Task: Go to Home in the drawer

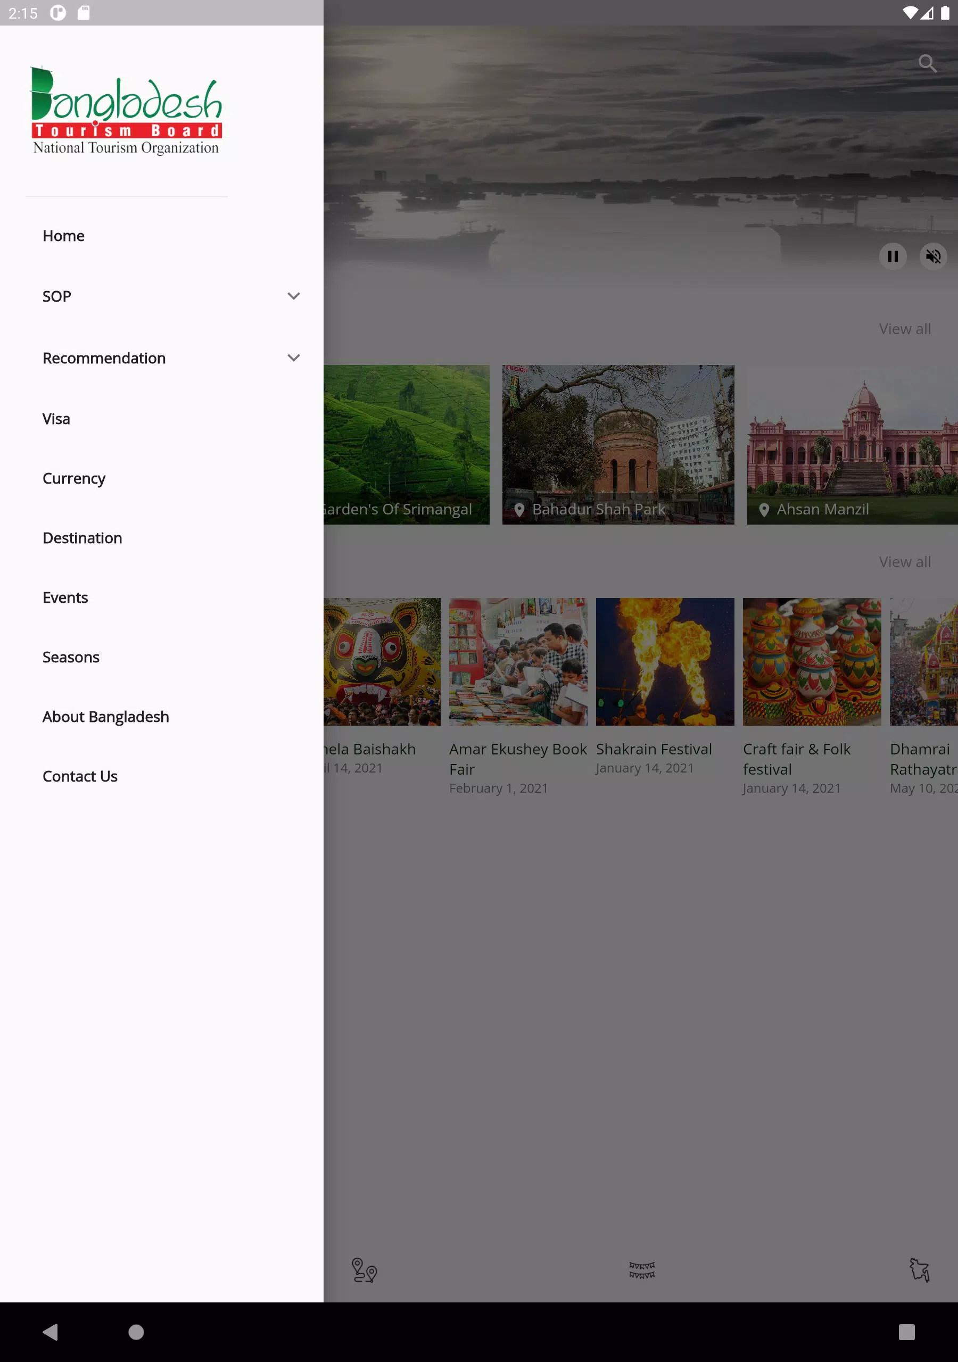Action: pyautogui.click(x=161, y=236)
